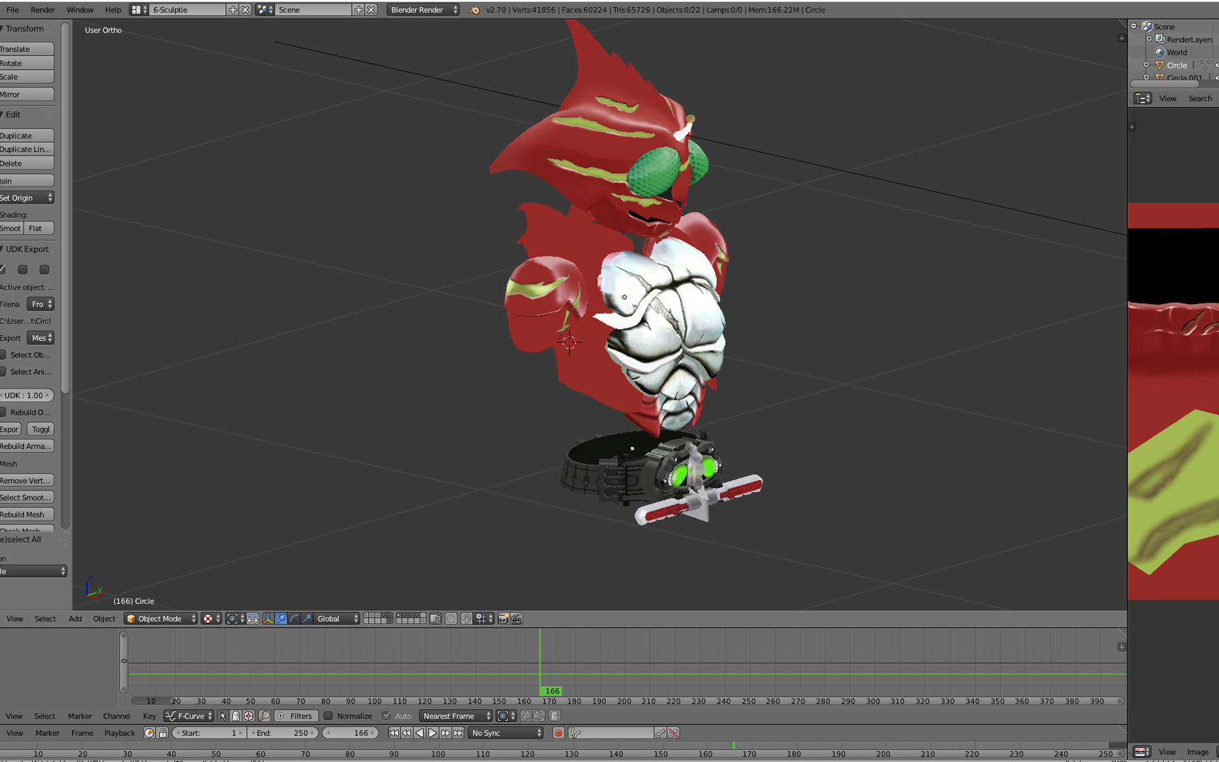
Task: Toggle Rebuild O... checkbox
Action: click(x=3, y=412)
